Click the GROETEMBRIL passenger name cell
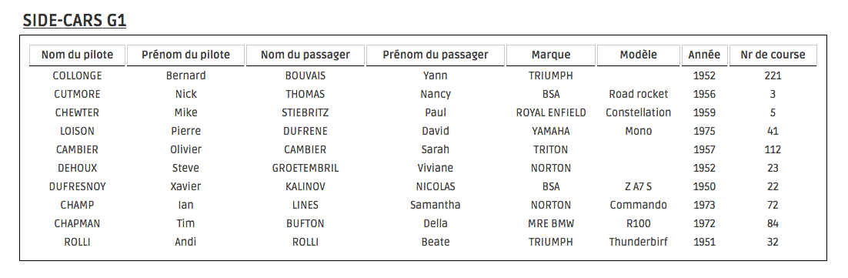This screenshot has height=278, width=848. point(305,168)
